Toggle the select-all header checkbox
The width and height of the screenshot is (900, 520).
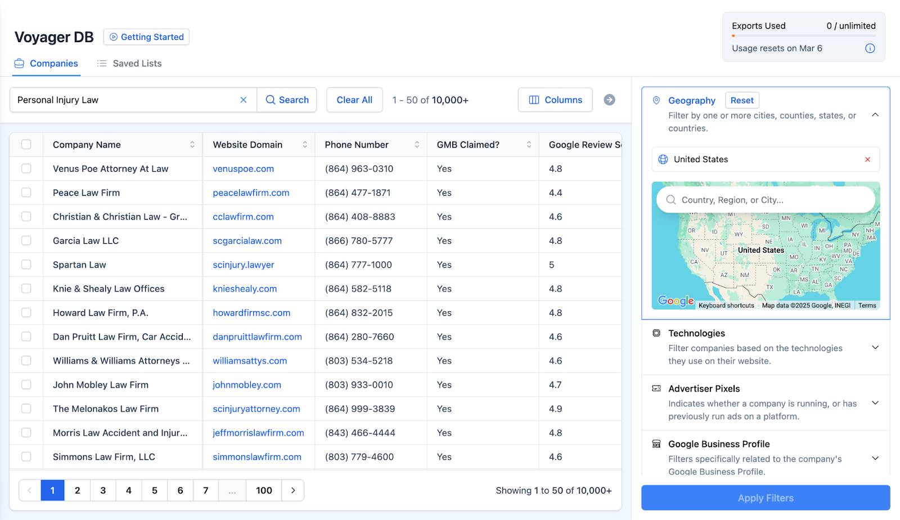(26, 145)
